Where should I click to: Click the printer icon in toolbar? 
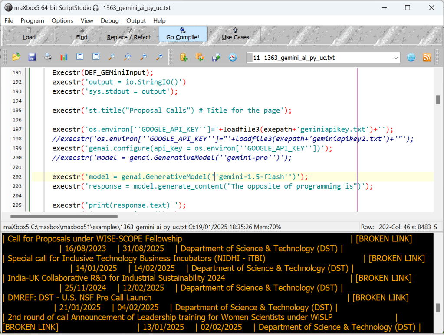pos(48,57)
